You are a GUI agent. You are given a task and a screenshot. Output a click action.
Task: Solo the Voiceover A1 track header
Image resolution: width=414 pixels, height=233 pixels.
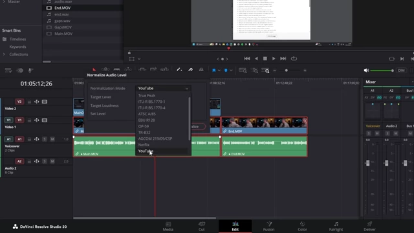(45, 139)
